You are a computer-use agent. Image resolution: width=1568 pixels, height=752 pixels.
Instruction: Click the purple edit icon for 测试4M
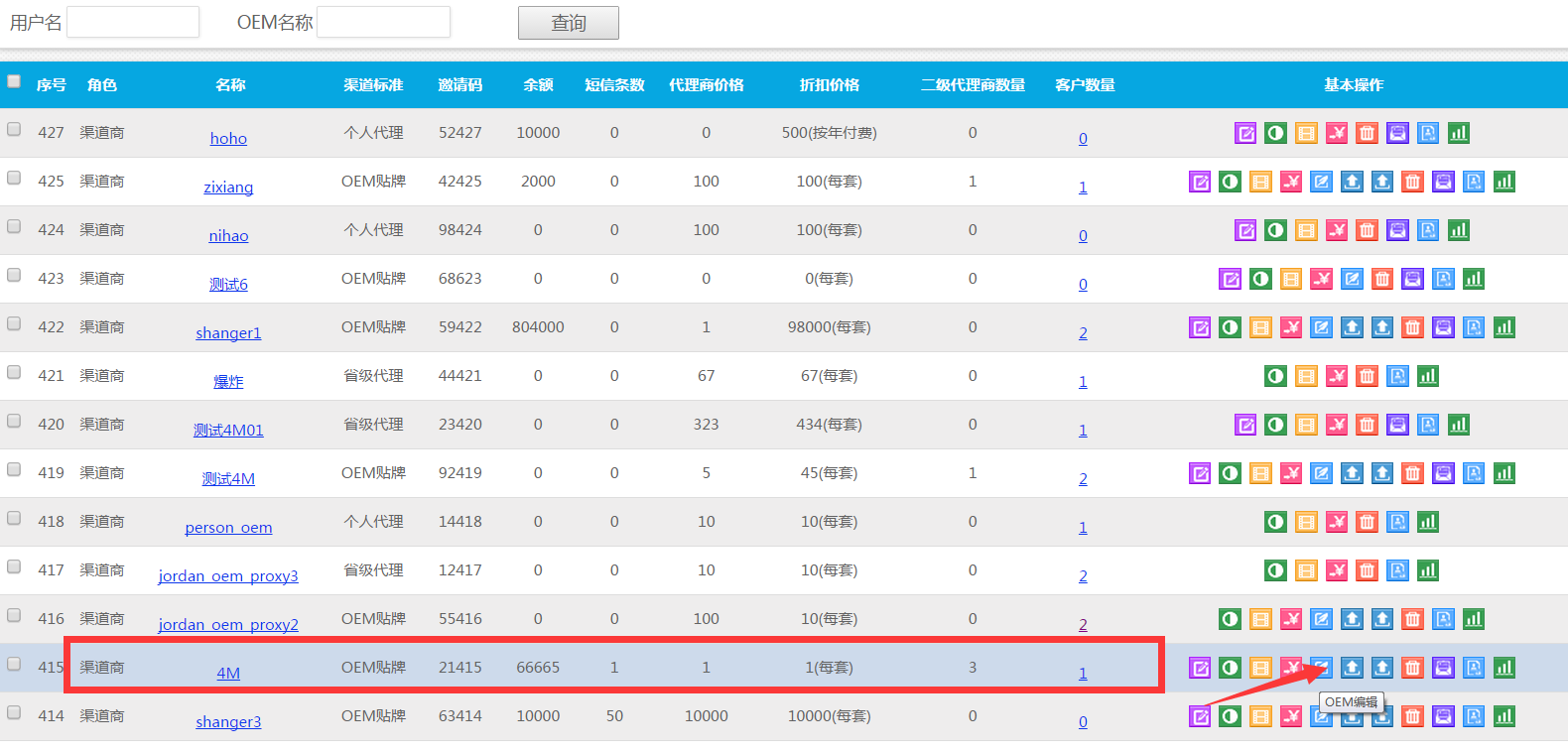pyautogui.click(x=1200, y=473)
